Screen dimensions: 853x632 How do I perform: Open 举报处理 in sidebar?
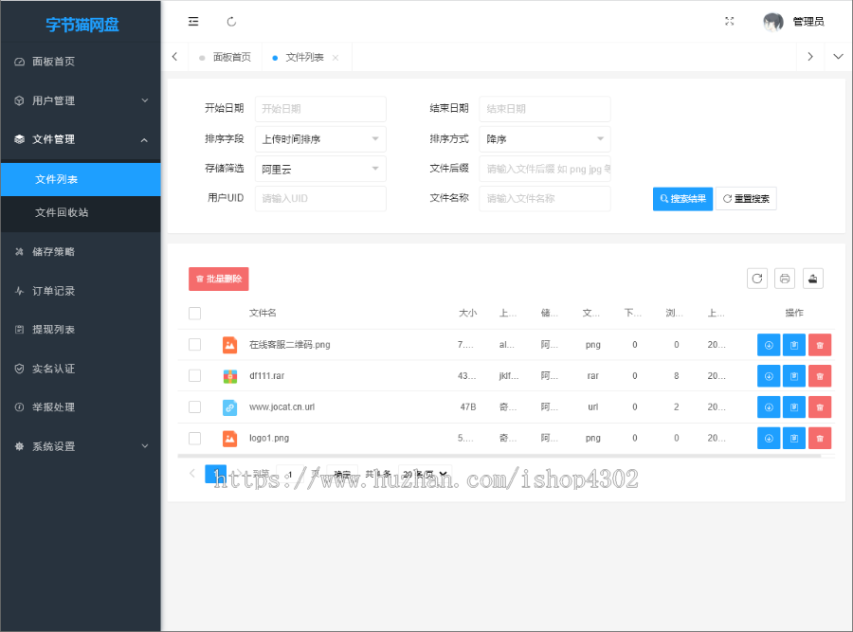coord(81,407)
